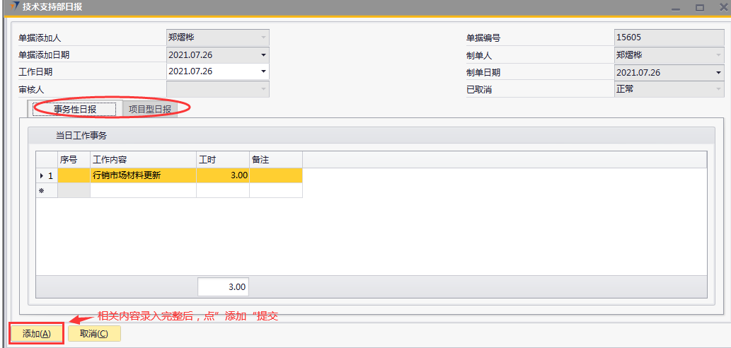Click the 工时 column header
Screen dimensions: 731x348
222,160
